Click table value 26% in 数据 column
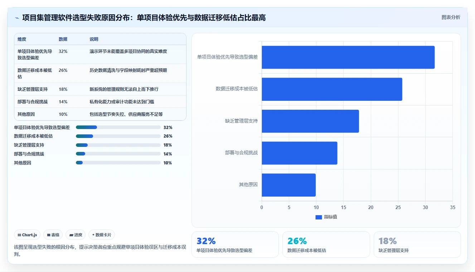This screenshot has width=475, height=272. [63, 70]
